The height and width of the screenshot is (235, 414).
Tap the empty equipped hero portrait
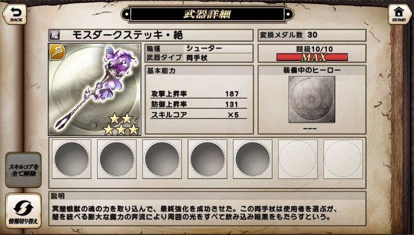[312, 100]
